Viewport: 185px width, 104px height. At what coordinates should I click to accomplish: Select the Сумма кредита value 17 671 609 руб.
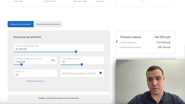(x=163, y=42)
